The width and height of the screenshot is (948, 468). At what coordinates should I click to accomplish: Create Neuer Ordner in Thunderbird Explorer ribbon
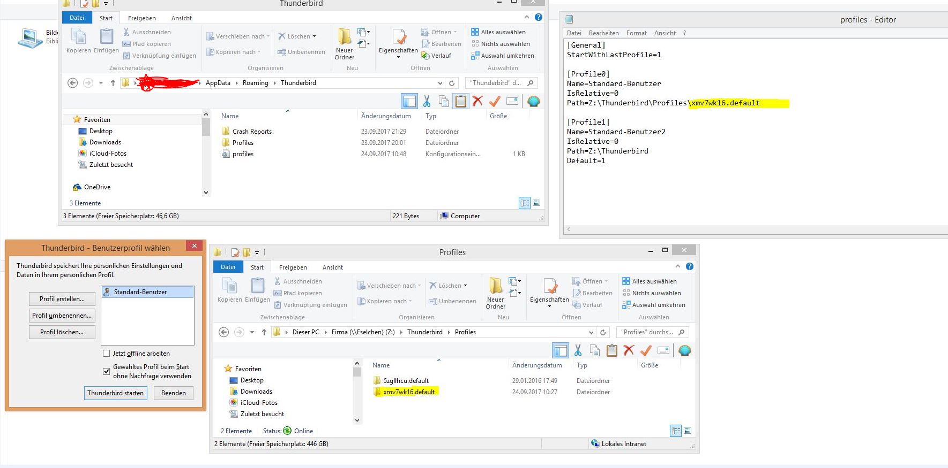point(345,44)
